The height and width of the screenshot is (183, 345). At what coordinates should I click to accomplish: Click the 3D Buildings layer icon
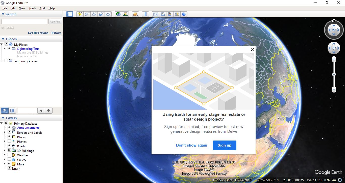pos(14,151)
